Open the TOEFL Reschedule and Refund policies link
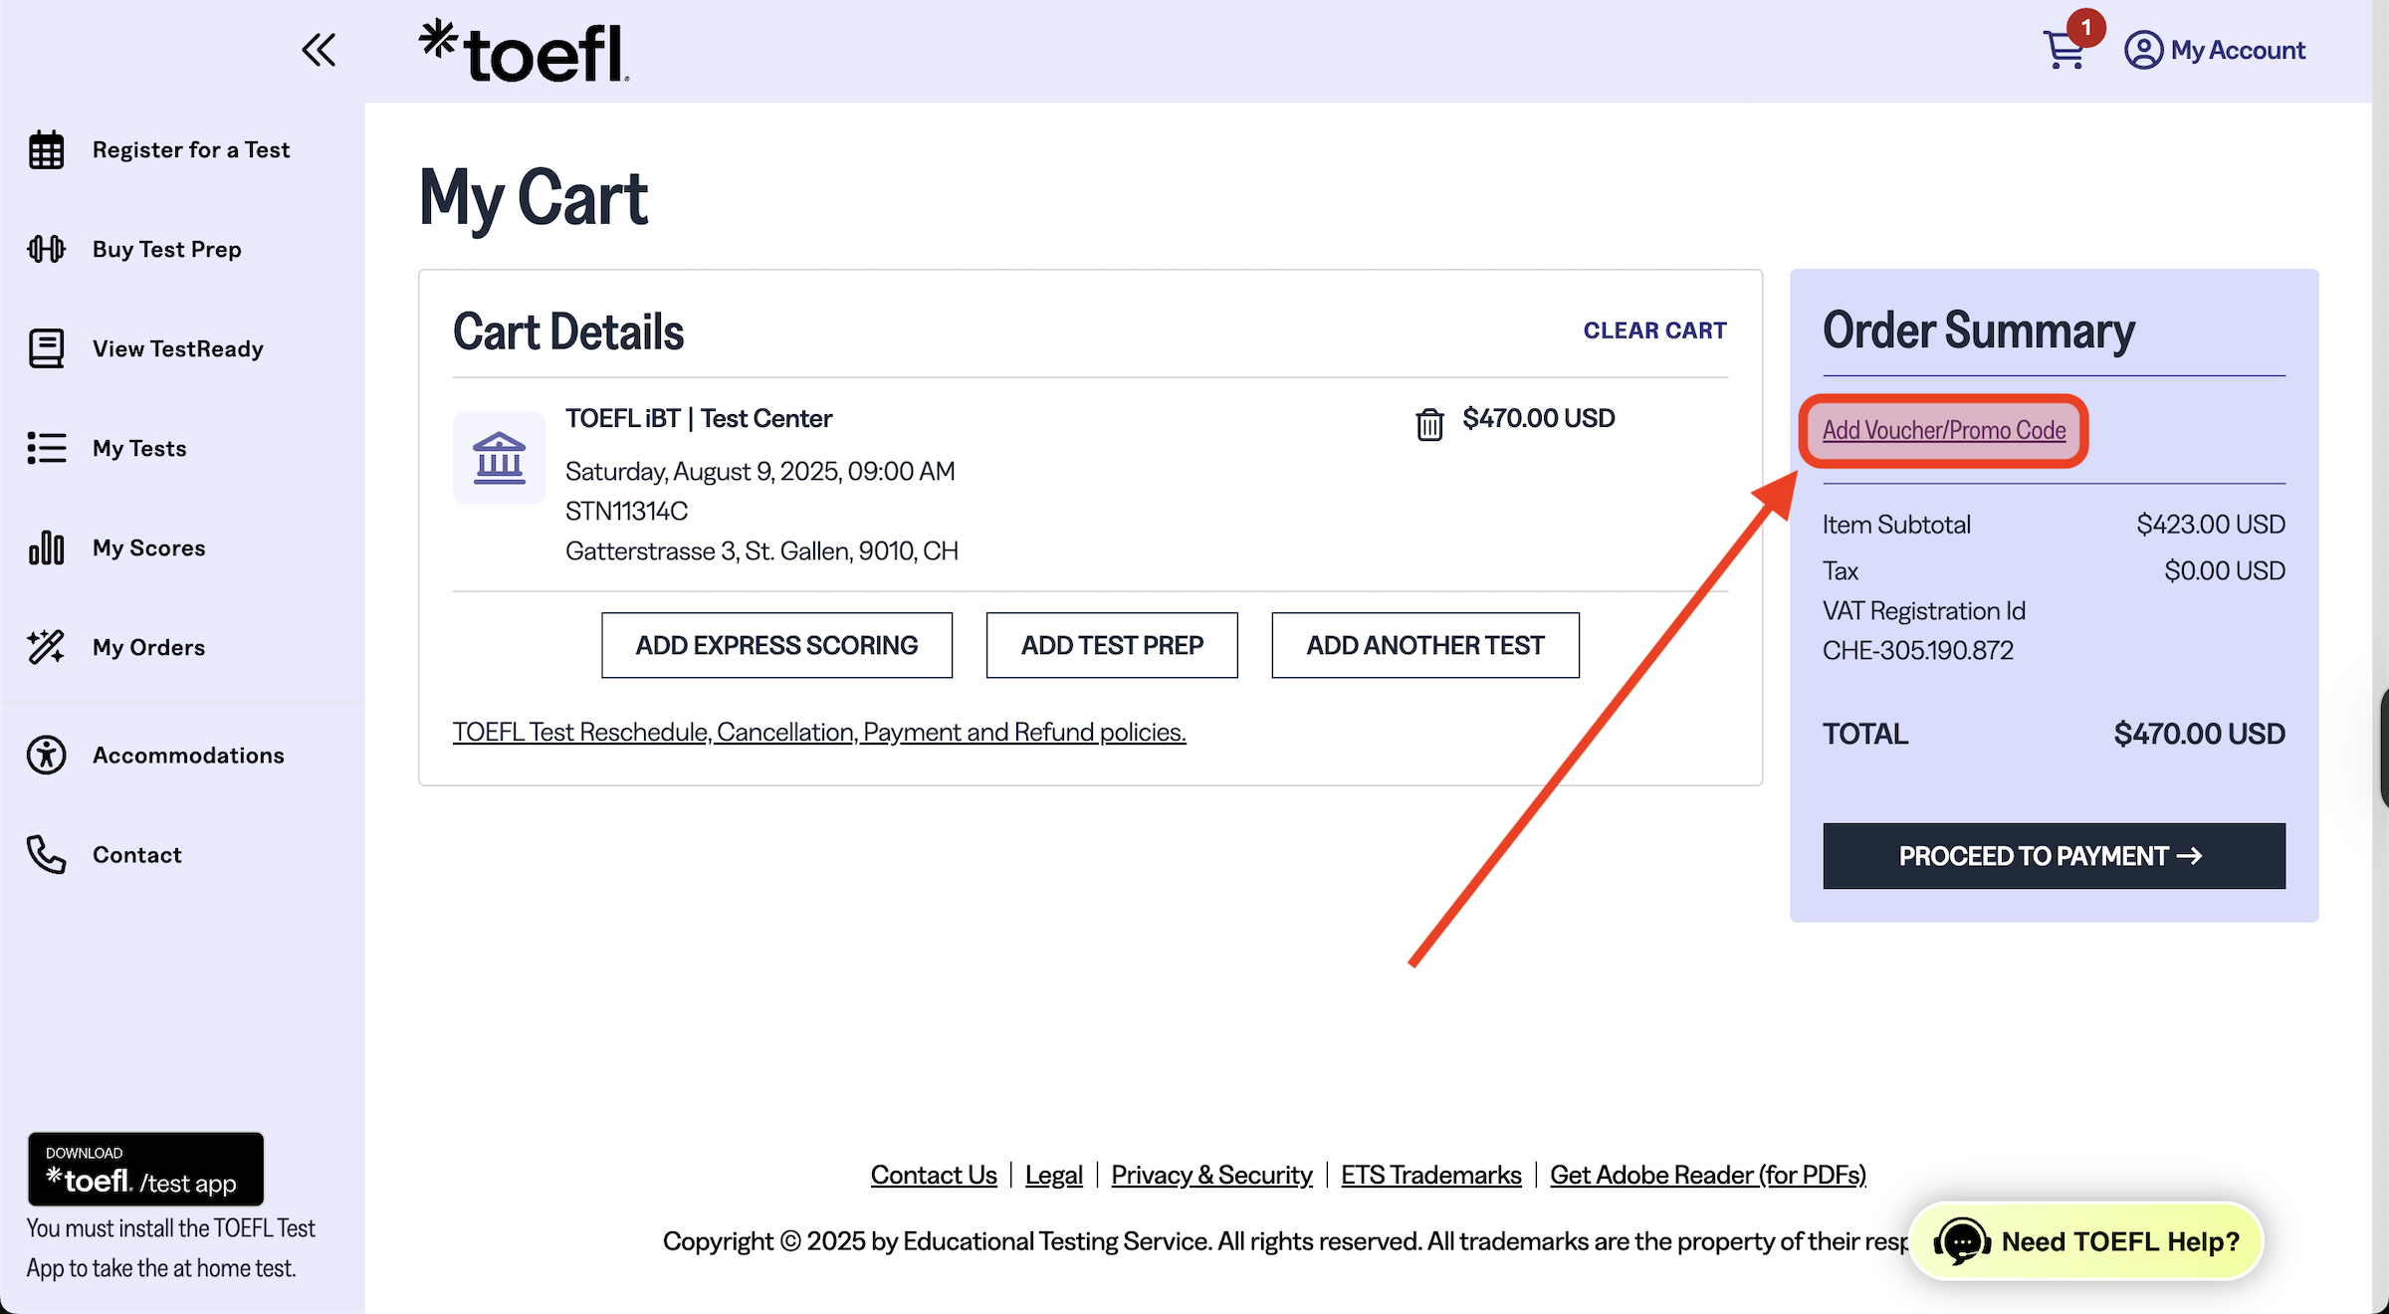The width and height of the screenshot is (2389, 1314). click(x=818, y=731)
